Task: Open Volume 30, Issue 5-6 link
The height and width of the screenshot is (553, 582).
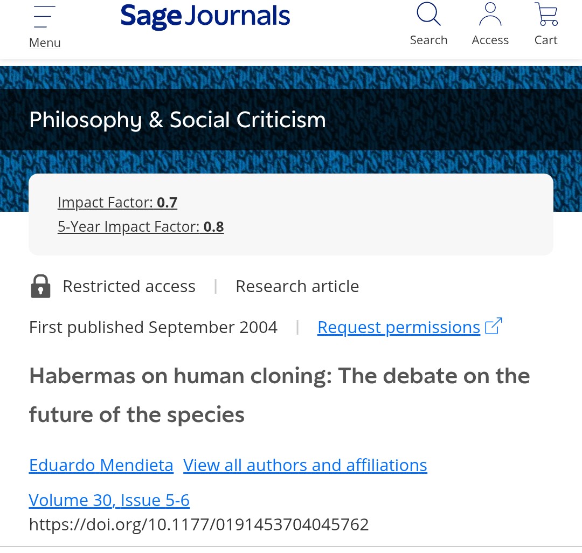Action: click(x=109, y=500)
